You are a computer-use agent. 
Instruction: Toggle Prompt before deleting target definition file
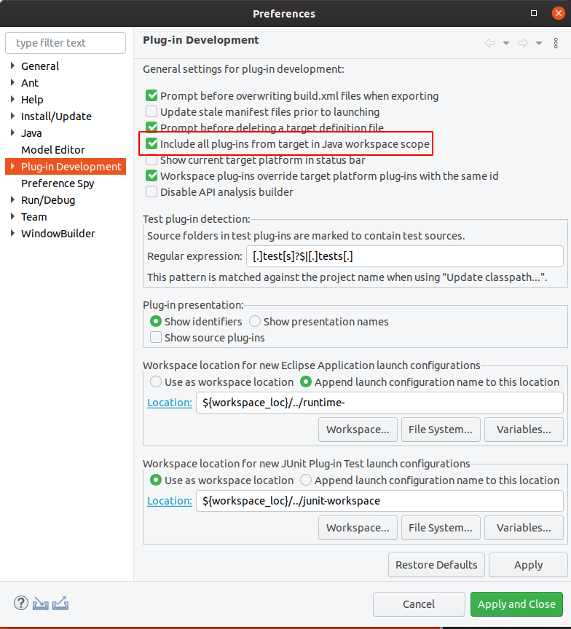pos(151,127)
